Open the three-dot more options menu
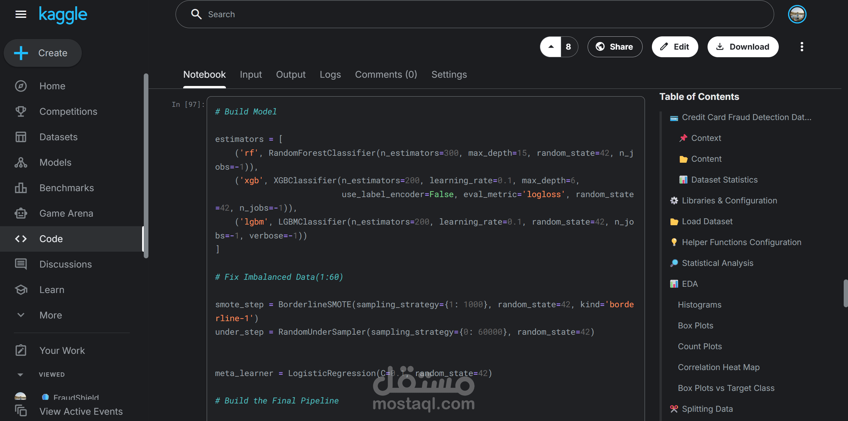The height and width of the screenshot is (421, 848). tap(802, 47)
